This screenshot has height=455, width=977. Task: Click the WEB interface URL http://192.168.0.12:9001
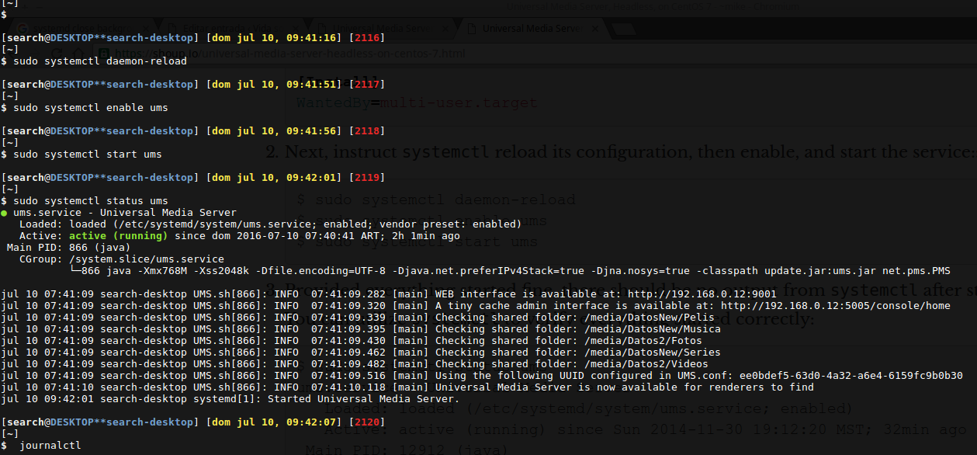(x=702, y=293)
